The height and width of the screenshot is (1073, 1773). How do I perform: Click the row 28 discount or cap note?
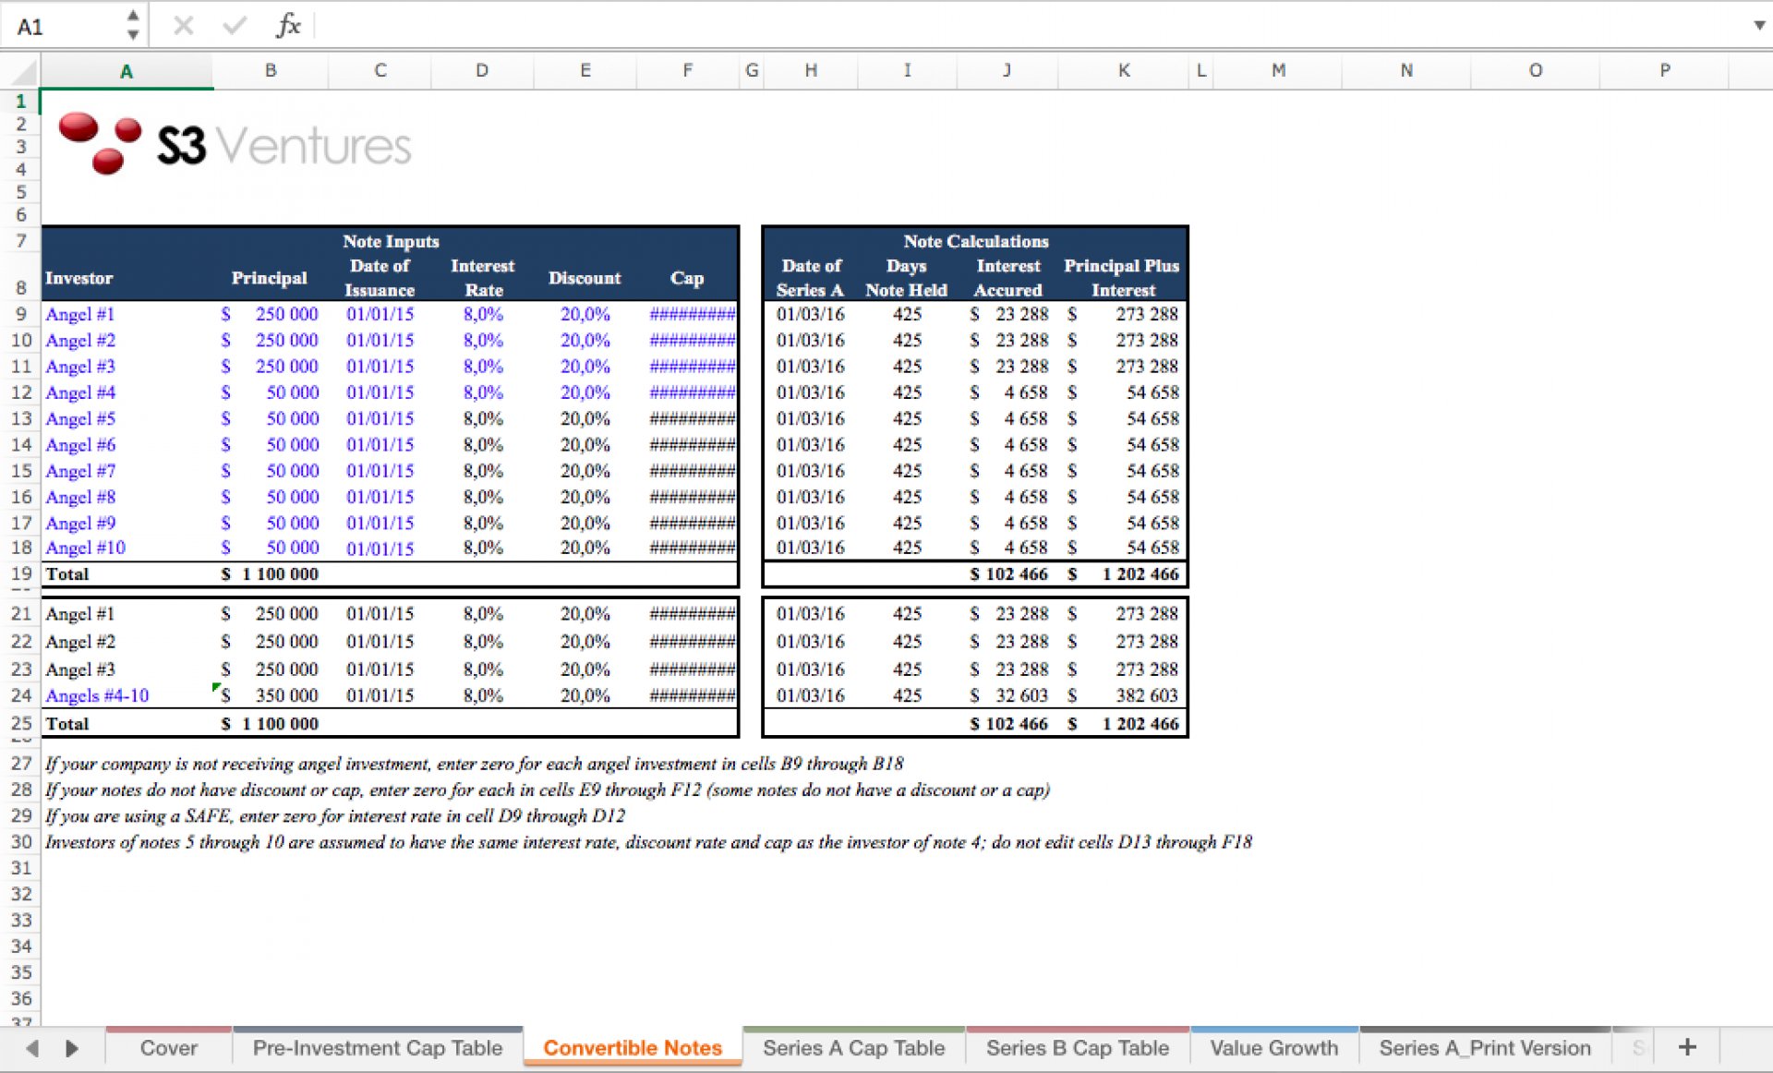(547, 790)
